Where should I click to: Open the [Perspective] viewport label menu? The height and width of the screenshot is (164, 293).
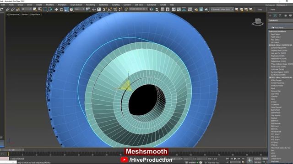coord(14,14)
